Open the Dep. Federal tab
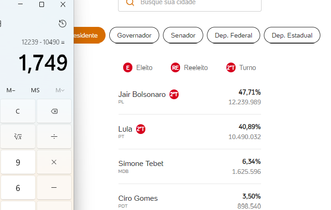This screenshot has width=331, height=210. 233,35
